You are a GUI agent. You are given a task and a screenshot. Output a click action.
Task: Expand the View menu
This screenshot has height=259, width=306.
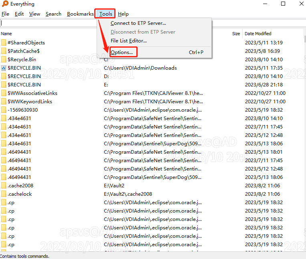coord(34,14)
